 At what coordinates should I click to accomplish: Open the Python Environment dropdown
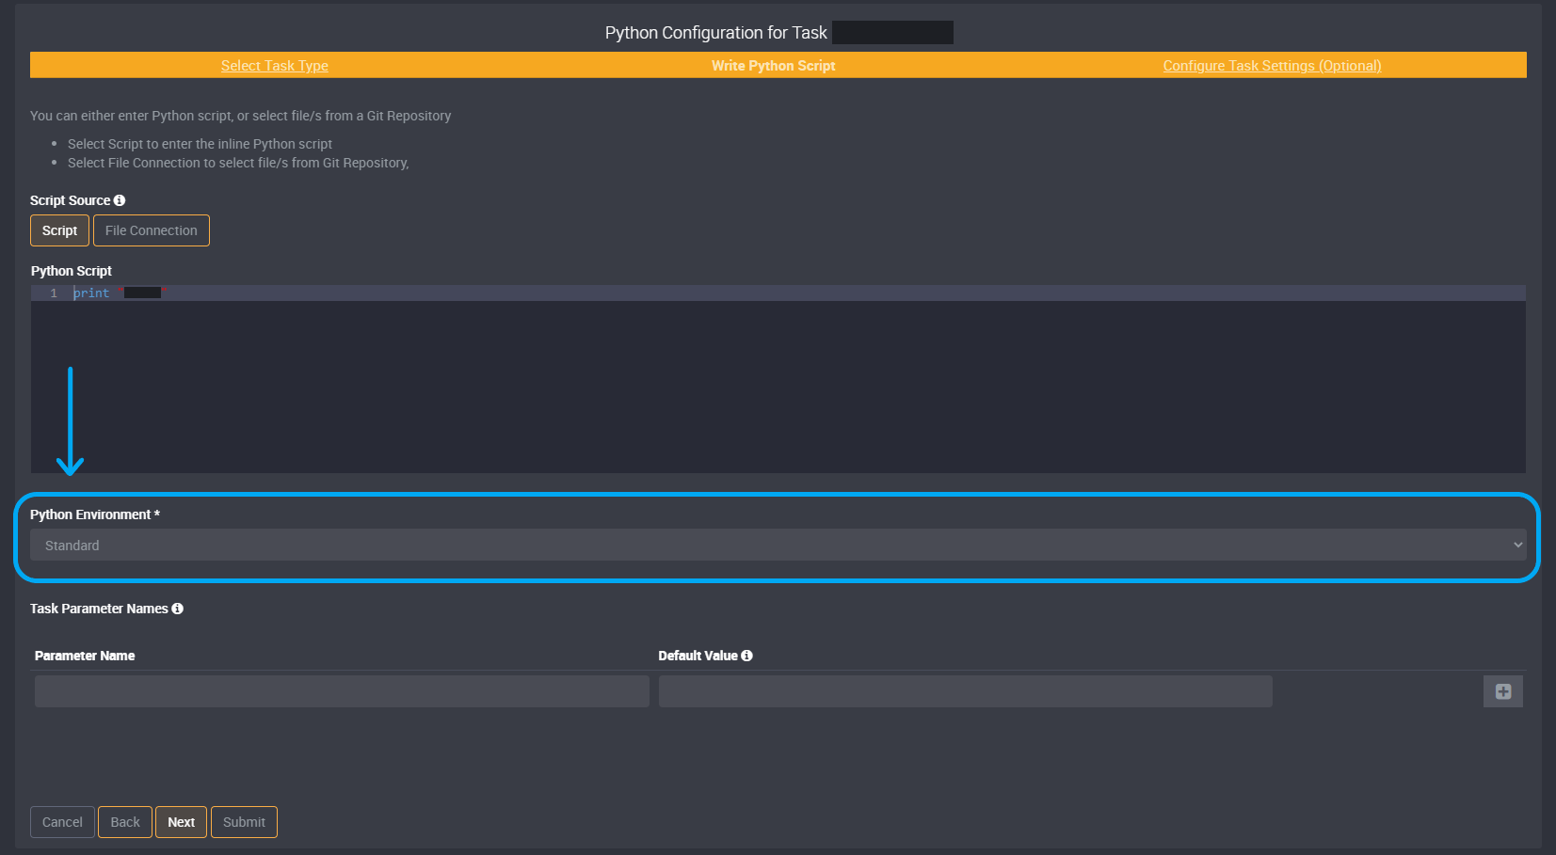tap(778, 545)
